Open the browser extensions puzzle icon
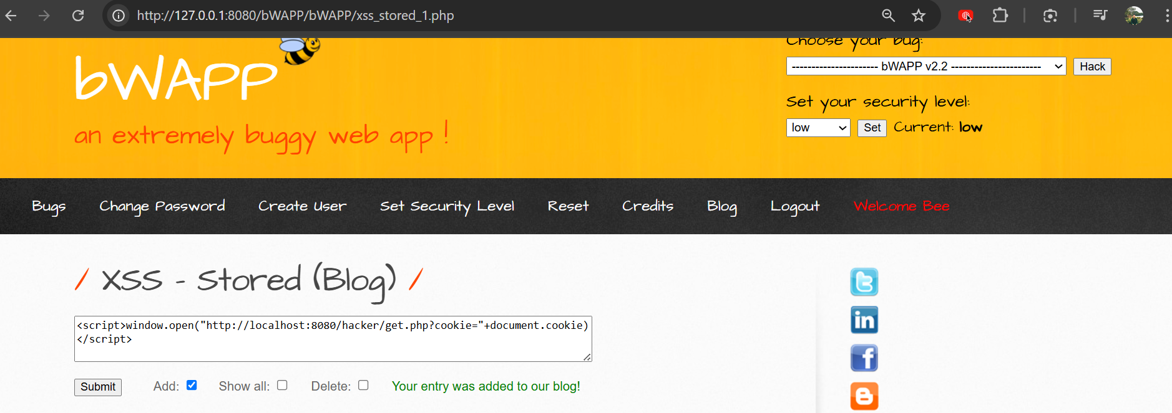1172x413 pixels. (x=1000, y=16)
